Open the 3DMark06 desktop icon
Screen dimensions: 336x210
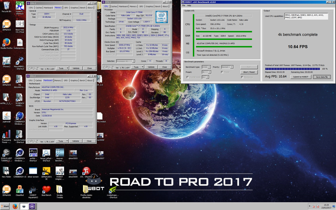click(x=6, y=191)
